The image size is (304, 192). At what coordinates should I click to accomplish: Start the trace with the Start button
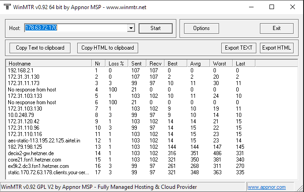[155, 28]
